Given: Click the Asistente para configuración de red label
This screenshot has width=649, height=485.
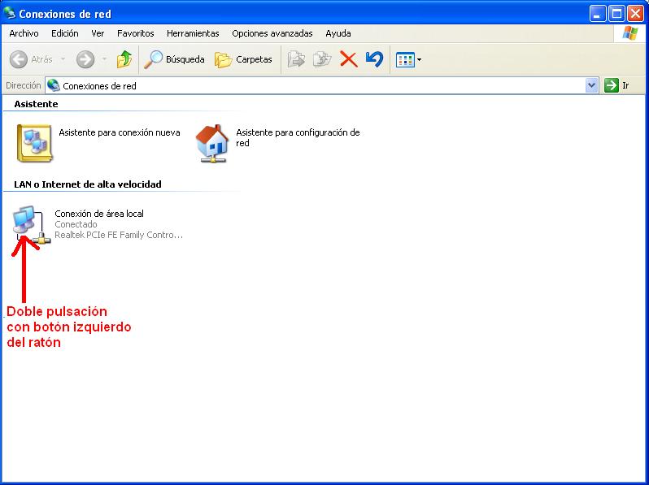Looking at the screenshot, I should coord(298,137).
